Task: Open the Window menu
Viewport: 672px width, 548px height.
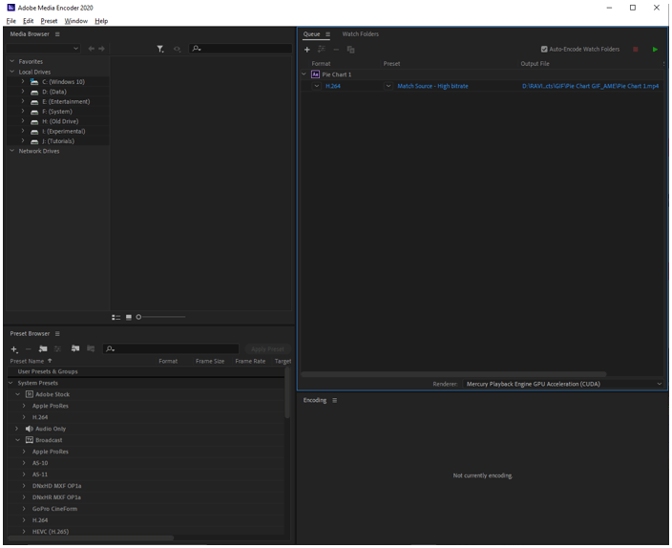Action: (x=75, y=21)
